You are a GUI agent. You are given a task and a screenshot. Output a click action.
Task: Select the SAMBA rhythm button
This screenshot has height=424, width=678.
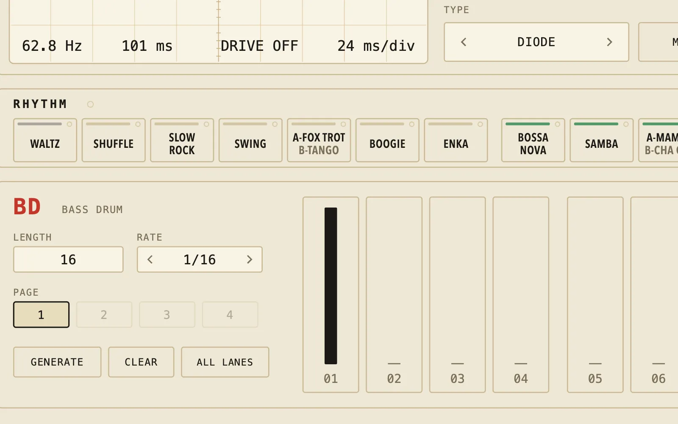(602, 140)
